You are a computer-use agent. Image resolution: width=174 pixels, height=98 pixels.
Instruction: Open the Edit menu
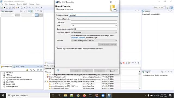pyautogui.click(x=6, y=4)
